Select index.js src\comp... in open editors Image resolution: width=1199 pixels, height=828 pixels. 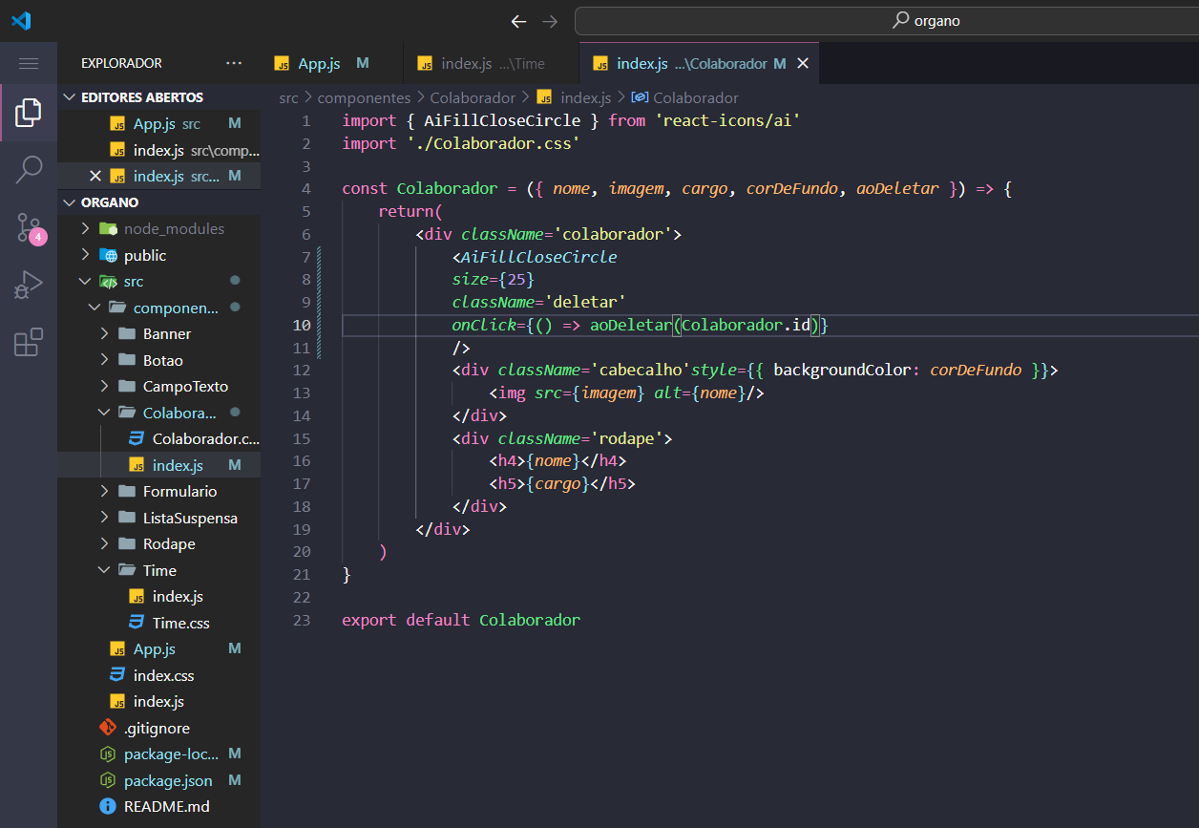click(158, 150)
